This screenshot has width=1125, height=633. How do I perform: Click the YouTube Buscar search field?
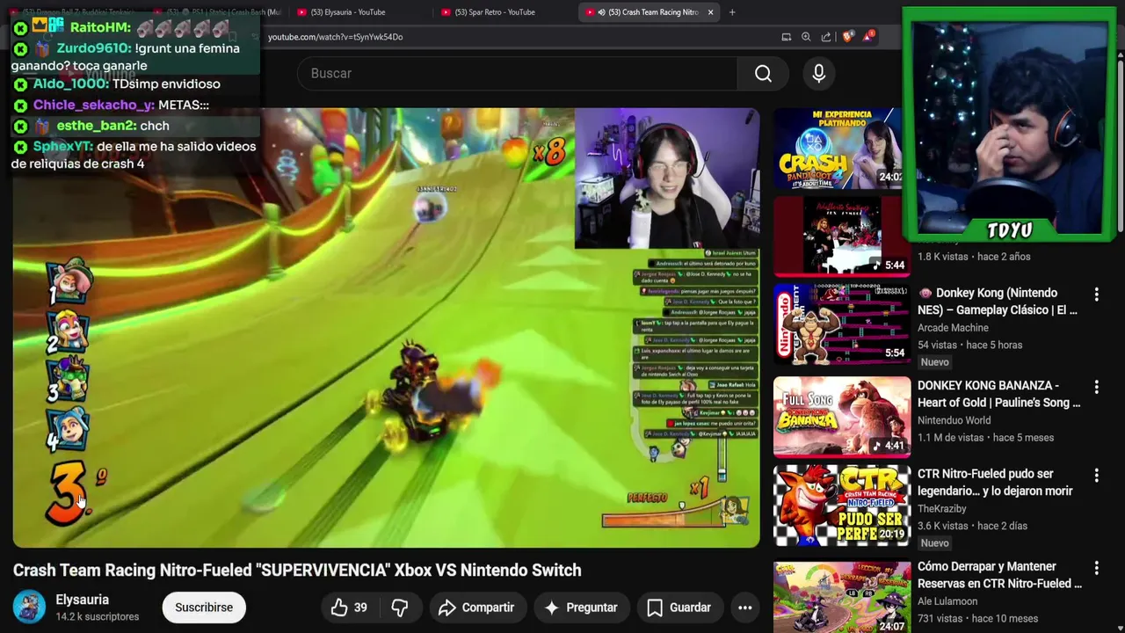(518, 74)
